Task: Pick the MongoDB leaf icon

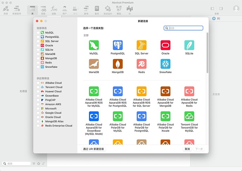Action: pyautogui.click(x=117, y=64)
